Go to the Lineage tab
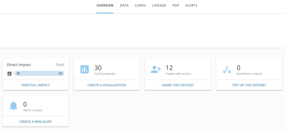Viewport: 285px width, 131px height. (x=159, y=6)
